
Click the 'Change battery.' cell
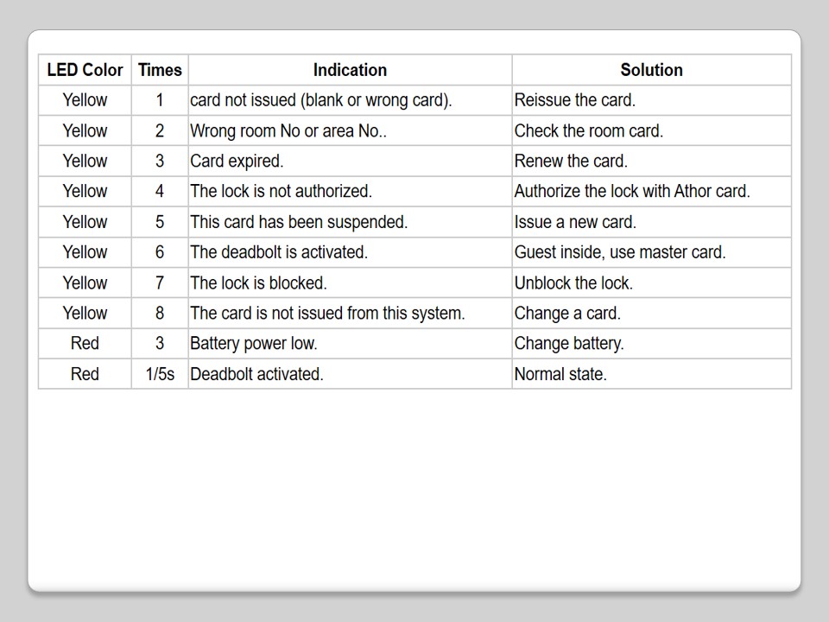tap(569, 344)
